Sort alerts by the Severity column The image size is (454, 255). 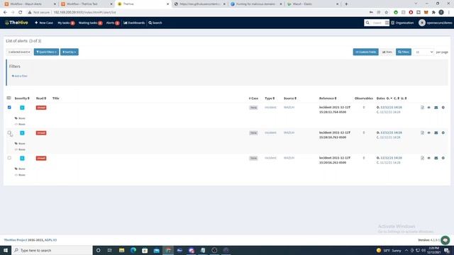(x=22, y=98)
